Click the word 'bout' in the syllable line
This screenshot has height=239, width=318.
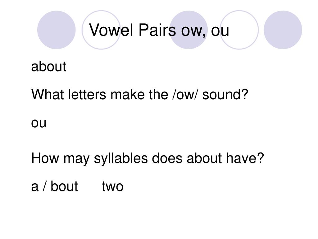click(64, 186)
